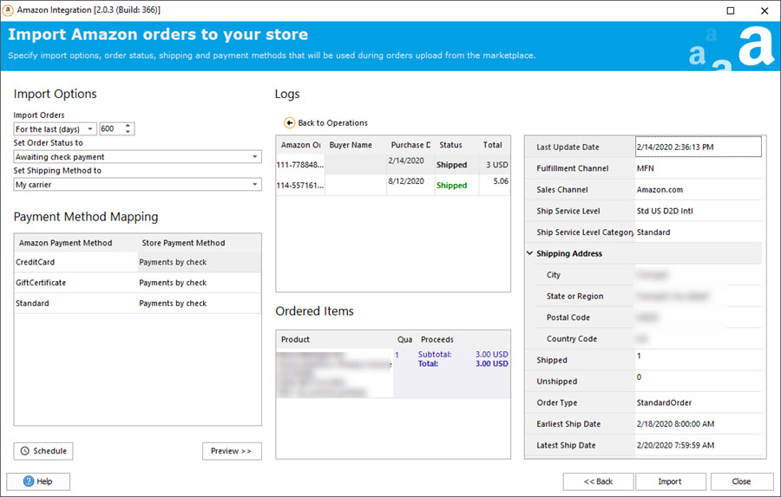Viewport: 781px width, 497px height.
Task: Sort logs by Total column header
Action: pyautogui.click(x=493, y=145)
